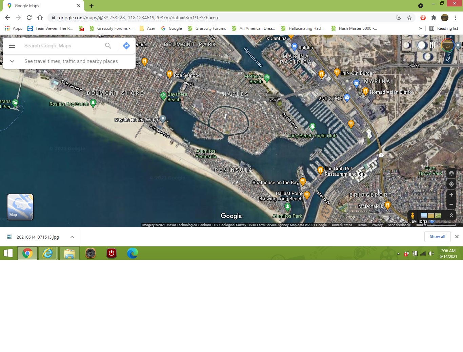Zoom in on the map
This screenshot has width=463, height=352.
451,195
